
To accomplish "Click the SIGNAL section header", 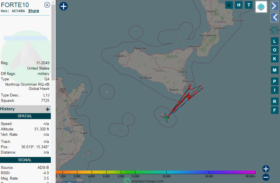I will (x=25, y=160).
